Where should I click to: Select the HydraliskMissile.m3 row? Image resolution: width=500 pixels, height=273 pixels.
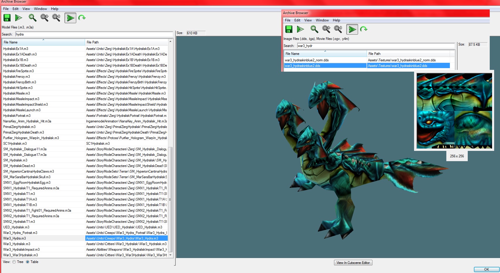tap(85, 93)
